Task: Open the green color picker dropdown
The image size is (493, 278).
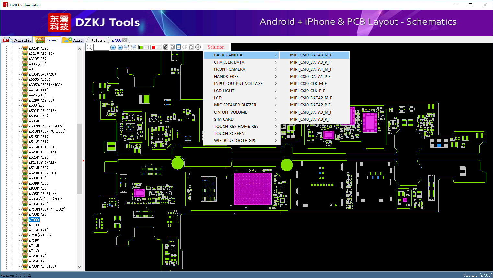Action: tap(146, 47)
